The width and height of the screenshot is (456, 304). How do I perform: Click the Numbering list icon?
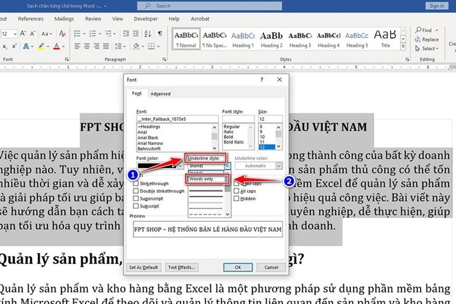coord(92,34)
